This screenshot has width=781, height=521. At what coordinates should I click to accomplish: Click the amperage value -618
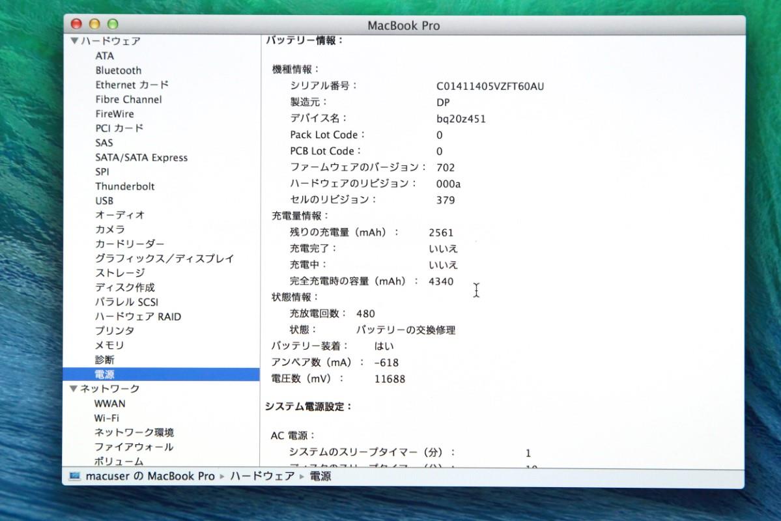point(386,363)
